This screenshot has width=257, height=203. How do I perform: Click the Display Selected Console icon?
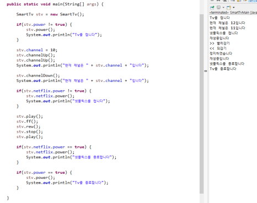pyautogui.click(x=218, y=7)
